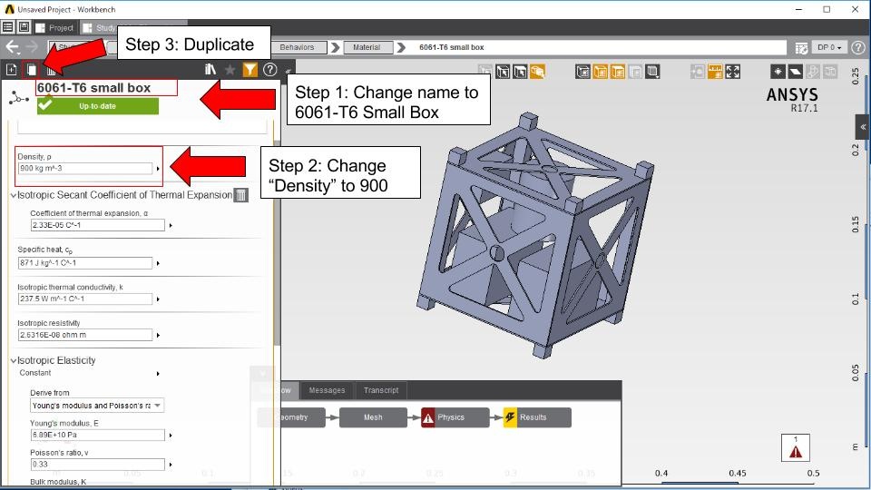Screen dimensions: 871x490
Task: Click the wireframe box display icon
Action: click(582, 71)
